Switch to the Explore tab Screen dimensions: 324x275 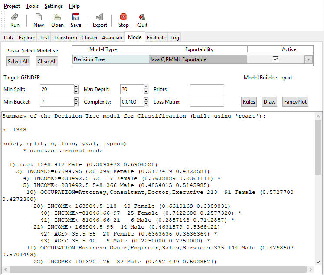[x=26, y=38]
